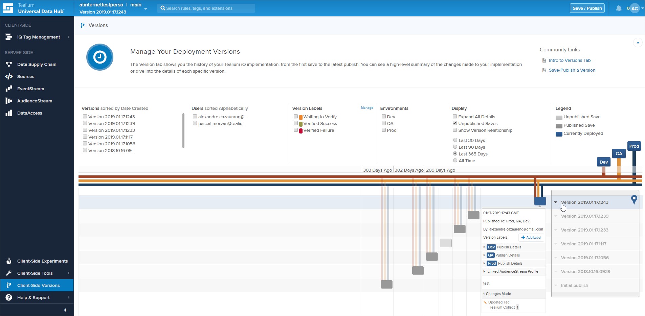This screenshot has width=645, height=316.
Task: Check the Waiting to Verify label filter
Action: click(x=295, y=117)
